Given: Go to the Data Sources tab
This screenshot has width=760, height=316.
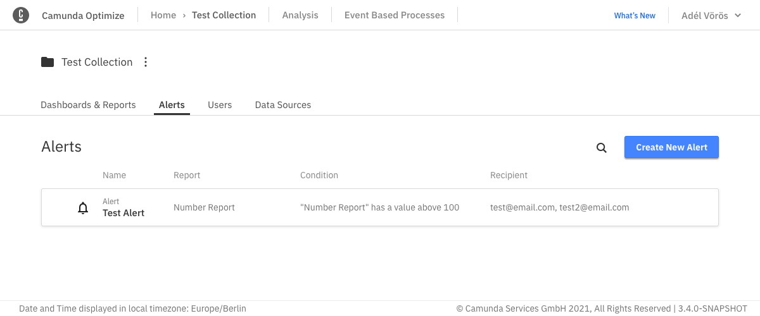Looking at the screenshot, I should [283, 105].
